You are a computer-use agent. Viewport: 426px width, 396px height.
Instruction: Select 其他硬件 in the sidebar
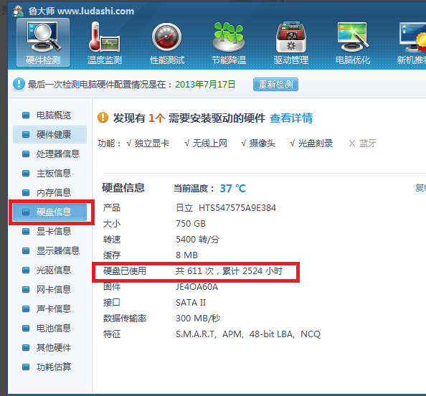coord(49,347)
